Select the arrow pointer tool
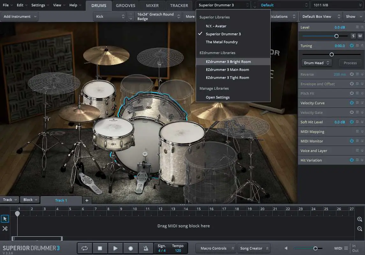 4,218
